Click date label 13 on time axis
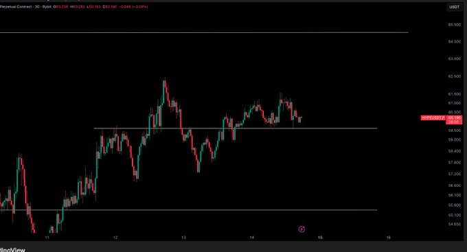Viewport: 467px width, 252px height. coord(183,238)
